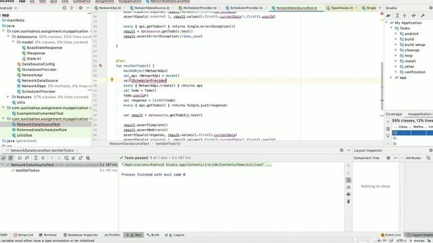Toggle soft-wrap in Run console output
The image size is (433, 243).
348,180
